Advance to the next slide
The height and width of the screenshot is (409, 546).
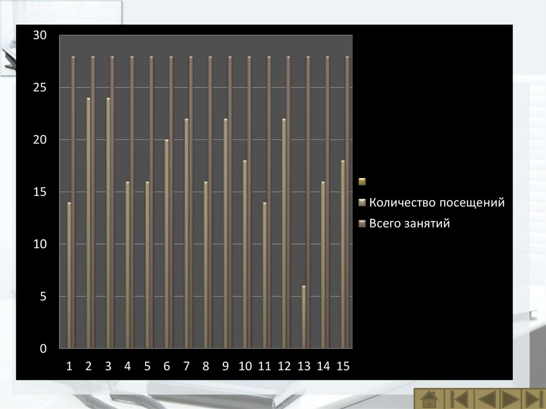(510, 398)
